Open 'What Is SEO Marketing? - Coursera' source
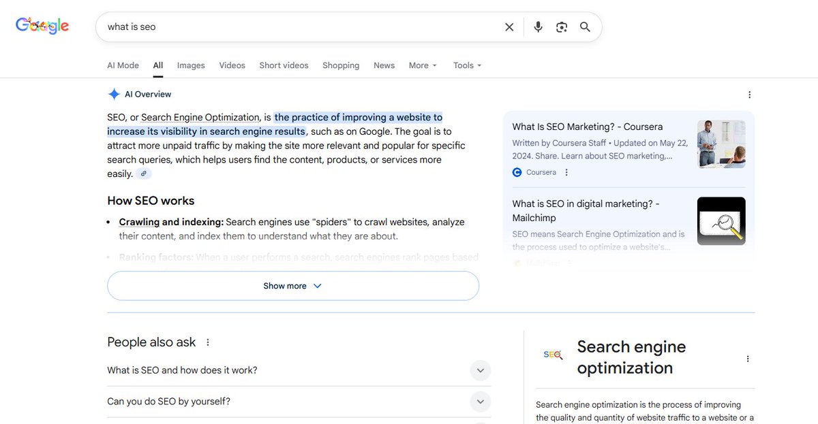 click(588, 127)
